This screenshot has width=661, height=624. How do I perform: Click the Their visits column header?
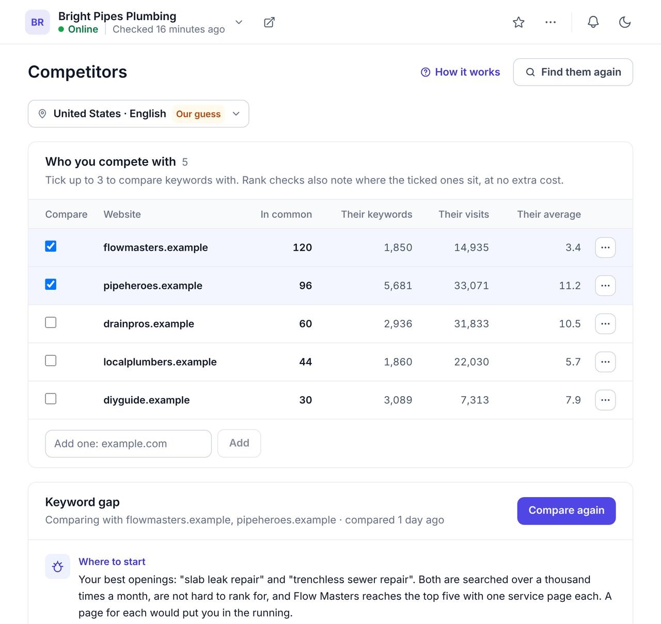click(464, 215)
